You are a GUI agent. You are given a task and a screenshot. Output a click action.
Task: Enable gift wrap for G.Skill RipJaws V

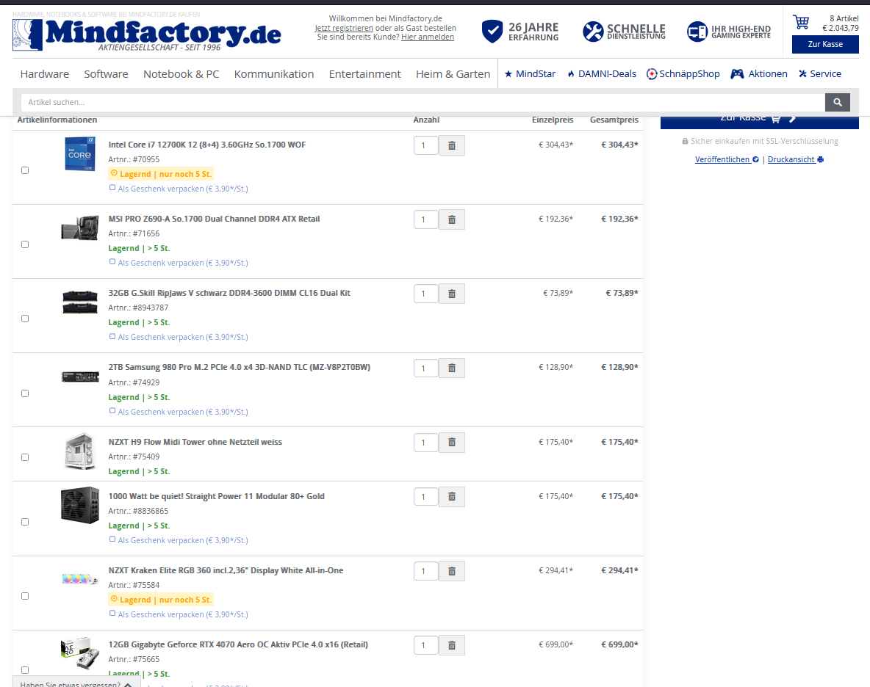(x=112, y=336)
